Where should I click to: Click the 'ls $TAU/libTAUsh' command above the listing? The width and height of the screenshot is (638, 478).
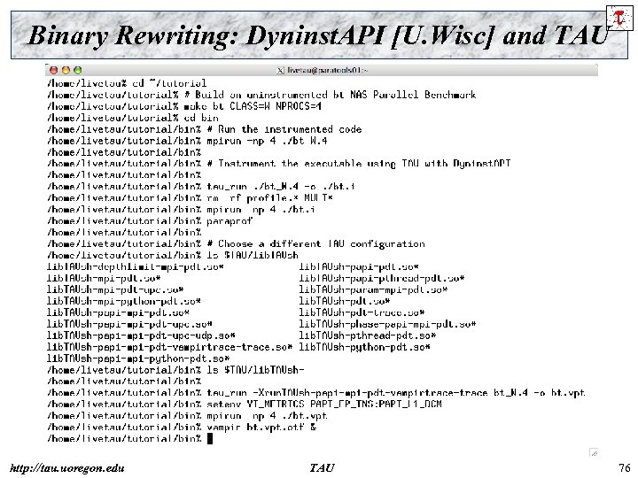tap(253, 255)
